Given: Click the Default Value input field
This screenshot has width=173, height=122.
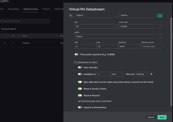Looking at the screenshot, I should 152,47.
